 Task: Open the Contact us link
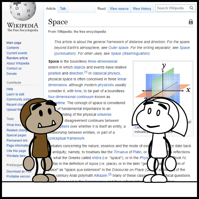coord(14,68)
